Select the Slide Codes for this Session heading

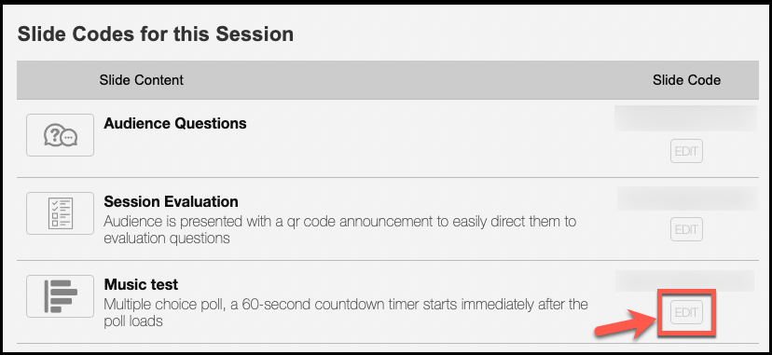point(156,34)
